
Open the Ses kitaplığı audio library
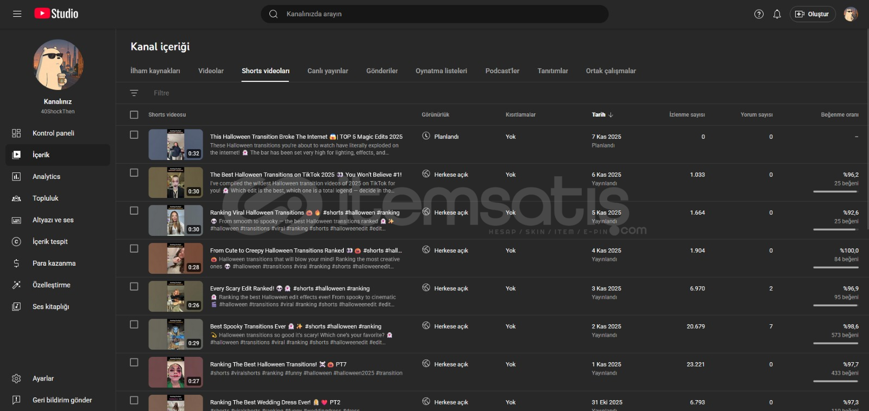point(51,307)
